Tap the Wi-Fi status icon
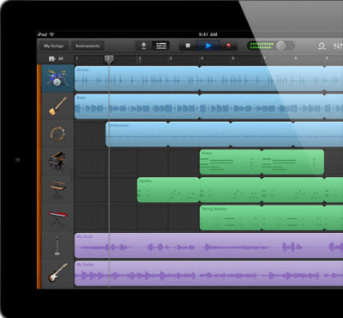This screenshot has width=343, height=318. click(51, 34)
